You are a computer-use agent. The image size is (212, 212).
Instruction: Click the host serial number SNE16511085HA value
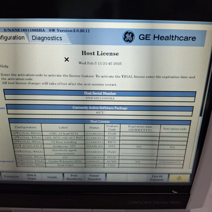(100, 98)
